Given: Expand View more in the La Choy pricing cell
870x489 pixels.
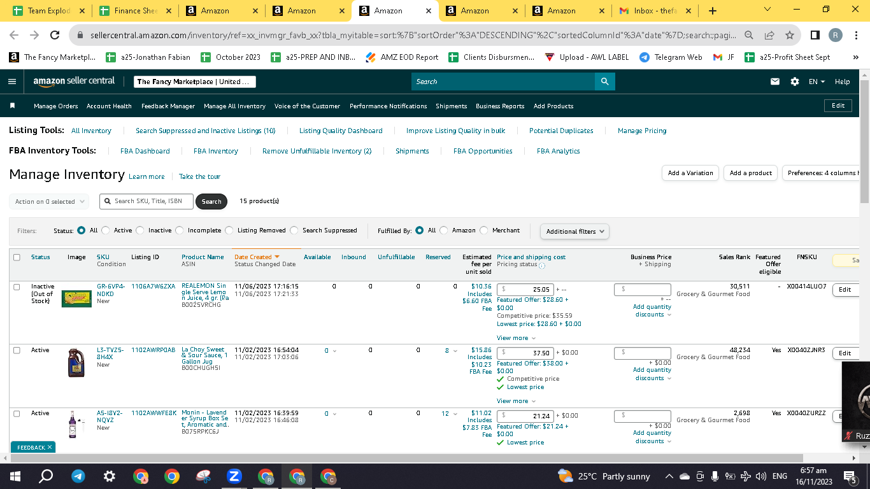Looking at the screenshot, I should click(x=517, y=401).
